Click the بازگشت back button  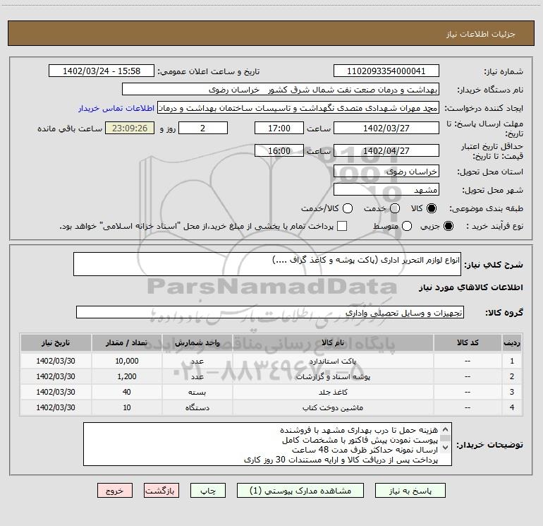coord(161,491)
